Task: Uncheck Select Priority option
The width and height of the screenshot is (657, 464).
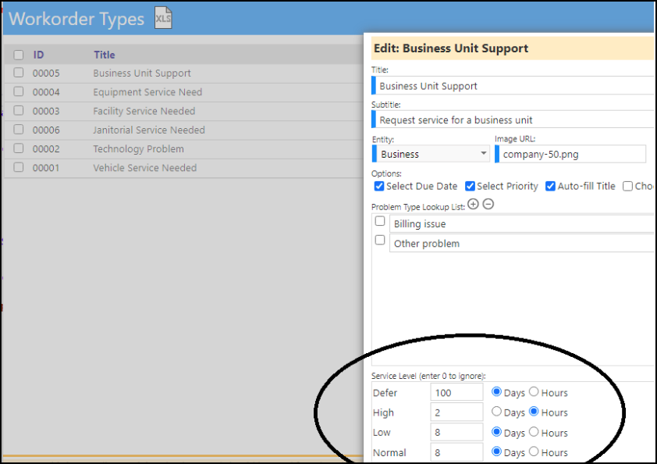Action: pos(471,186)
